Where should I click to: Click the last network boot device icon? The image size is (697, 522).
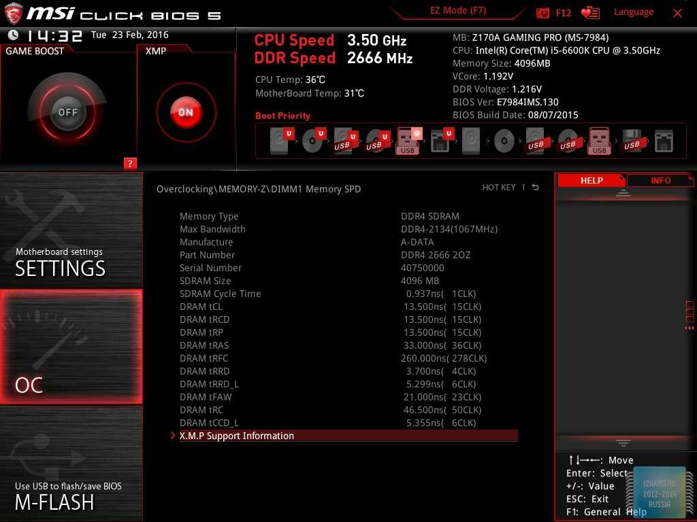664,141
